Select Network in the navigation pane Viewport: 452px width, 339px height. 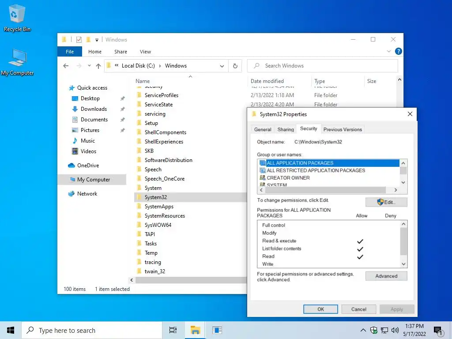(87, 194)
